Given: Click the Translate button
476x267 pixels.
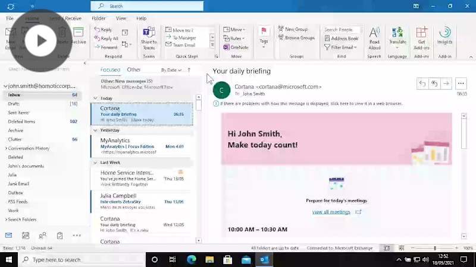Looking at the screenshot, I should (397, 38).
